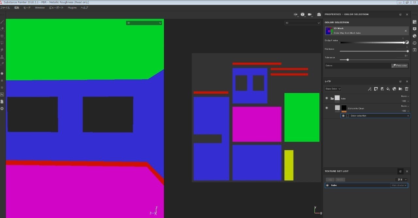418x218 pixels.
Task: Open Texture Set Settings dock icon
Action: pyautogui.click(x=414, y=22)
